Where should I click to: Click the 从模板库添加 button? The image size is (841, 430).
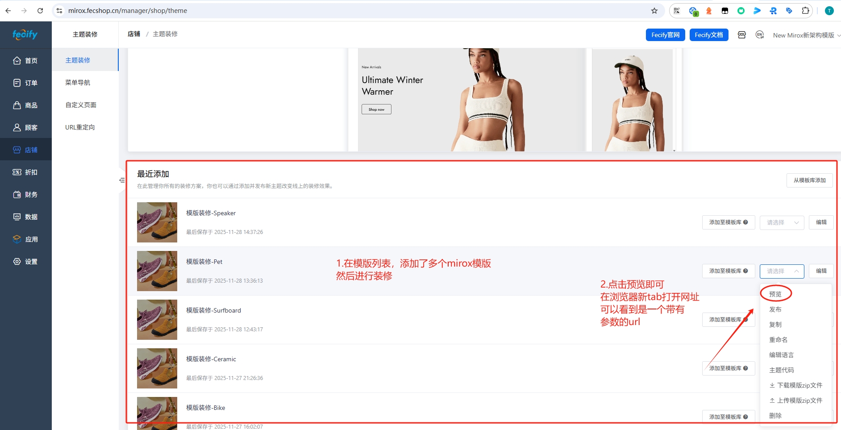[x=809, y=180]
